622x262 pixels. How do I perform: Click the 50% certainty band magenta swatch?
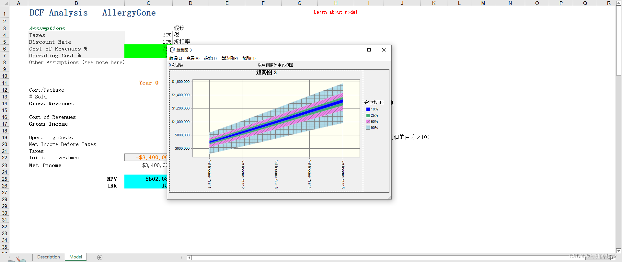pyautogui.click(x=368, y=121)
